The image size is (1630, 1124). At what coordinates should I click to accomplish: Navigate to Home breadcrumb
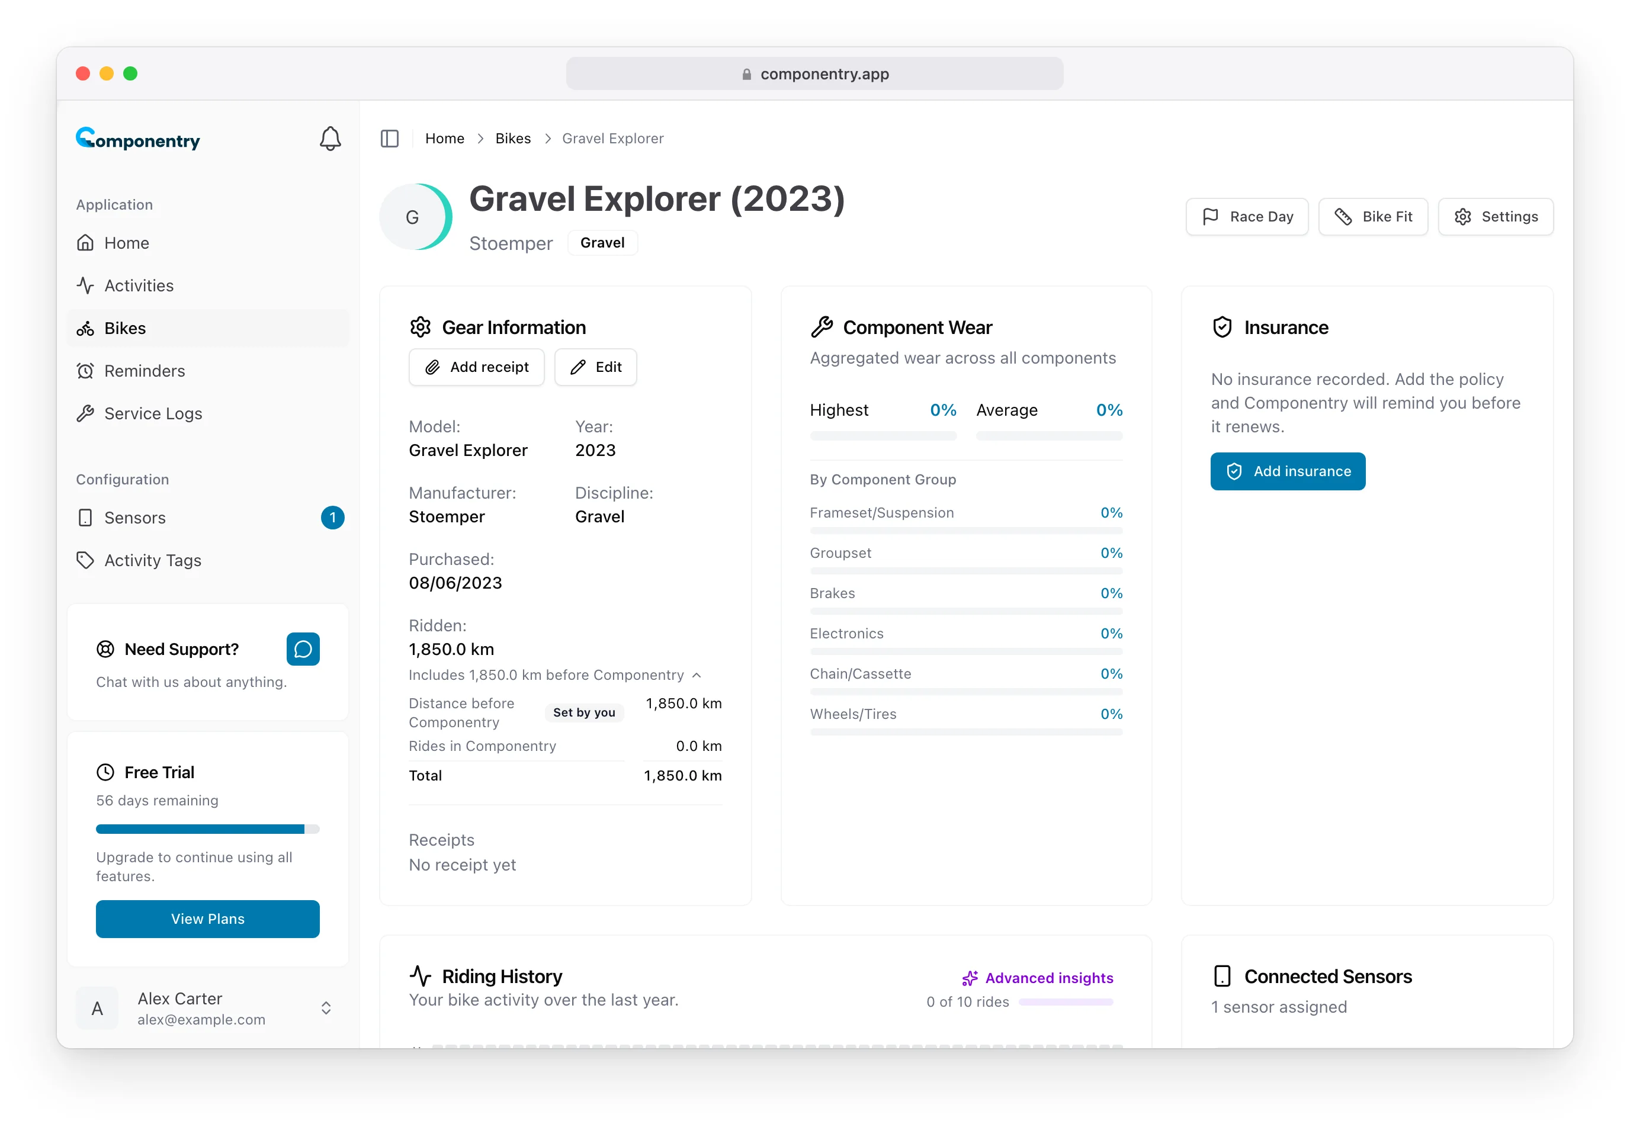pos(444,139)
